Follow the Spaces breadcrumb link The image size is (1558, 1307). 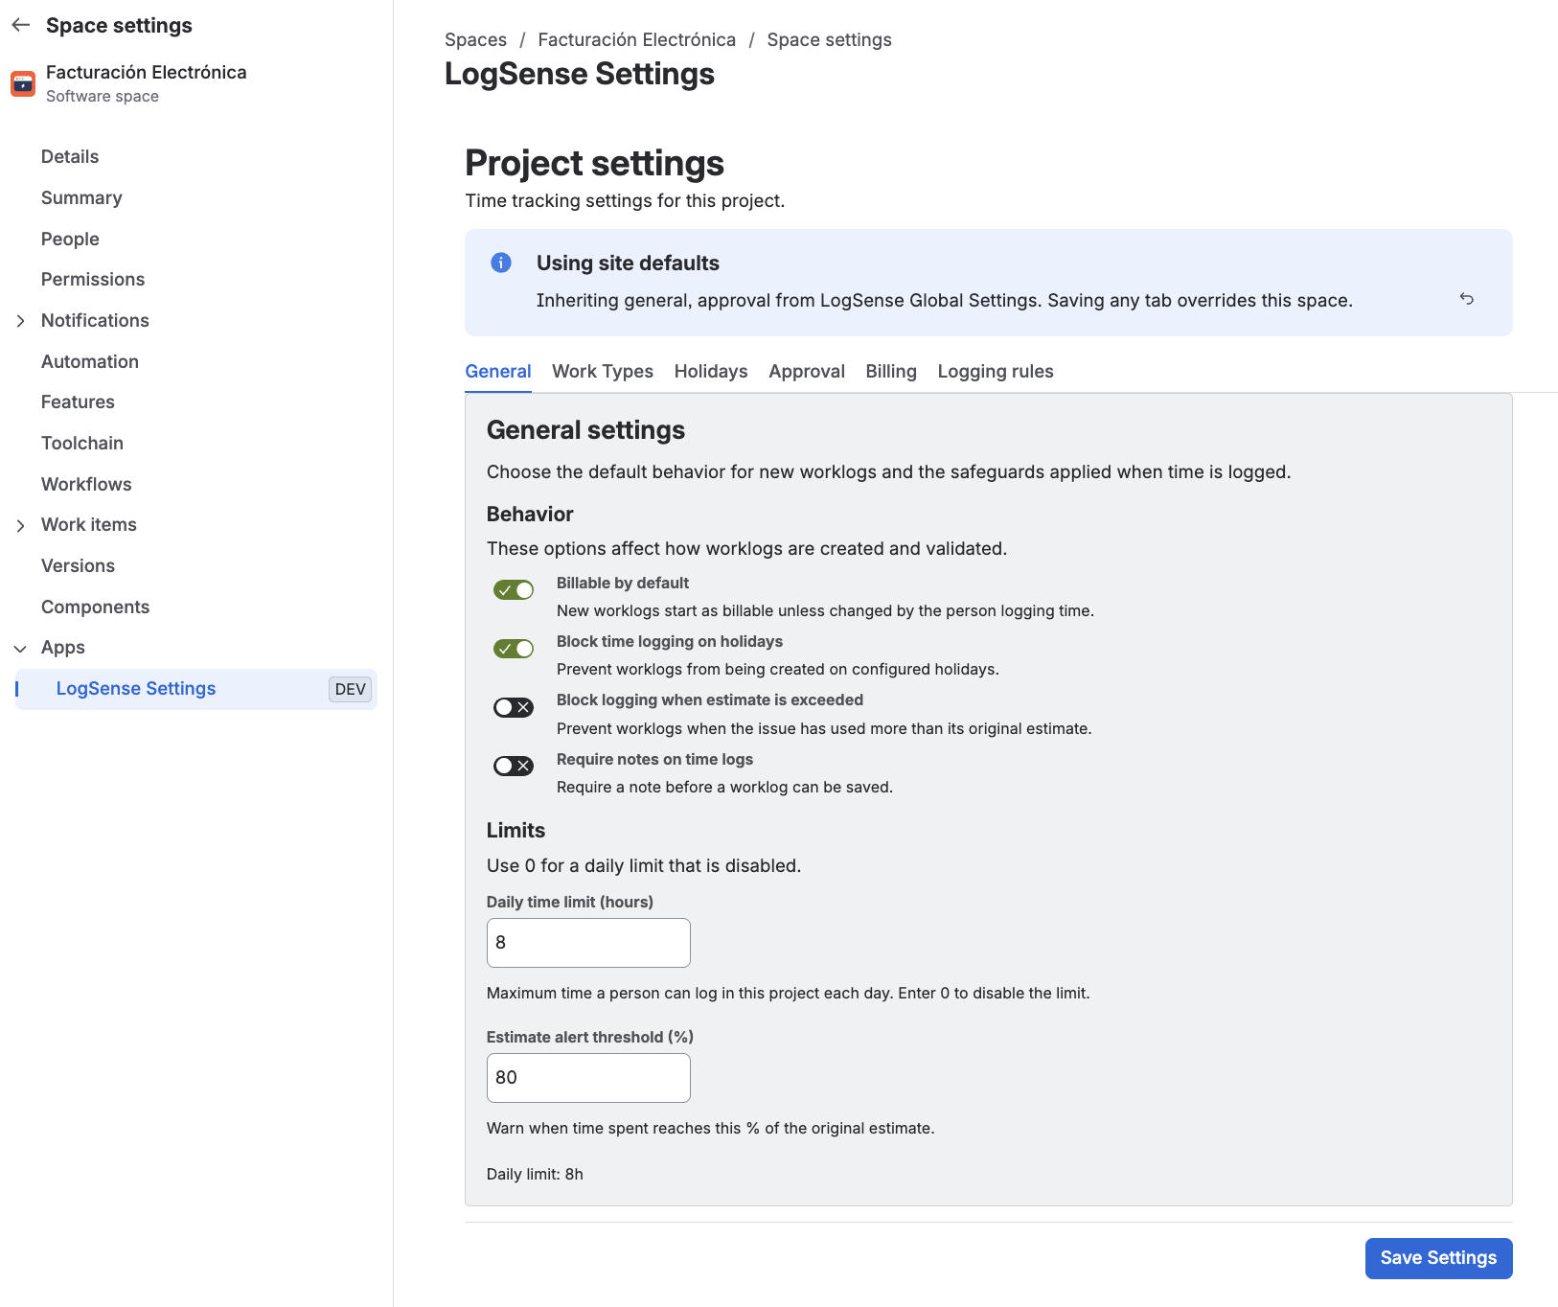click(x=475, y=39)
